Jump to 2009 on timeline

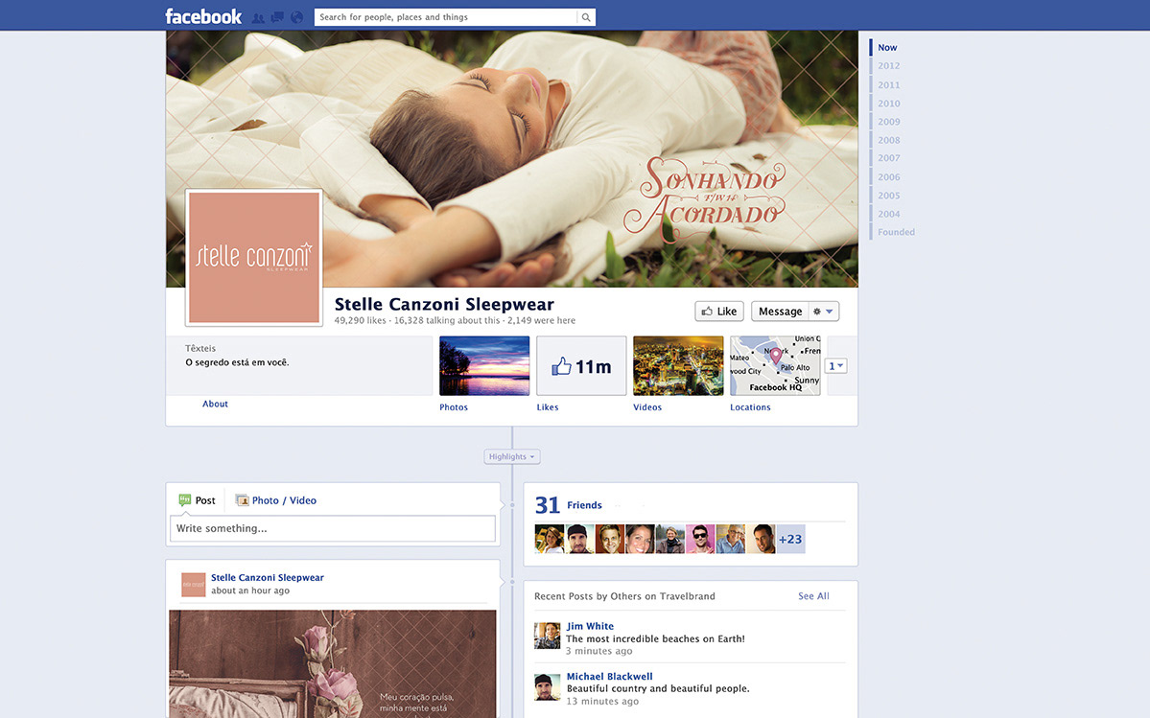point(889,122)
